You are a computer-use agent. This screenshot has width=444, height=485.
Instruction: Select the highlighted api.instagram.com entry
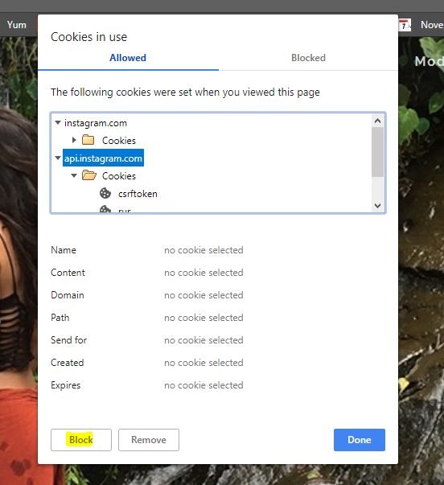point(103,158)
